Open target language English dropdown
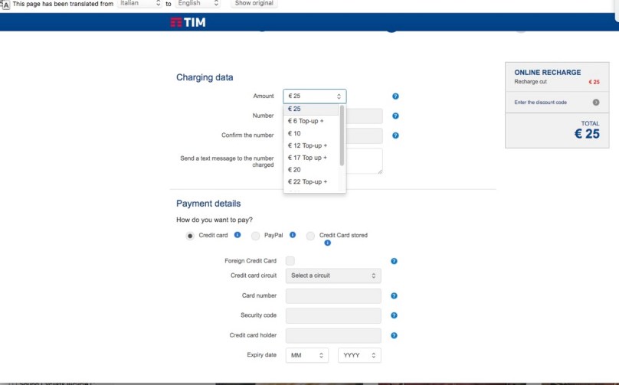 click(x=198, y=4)
